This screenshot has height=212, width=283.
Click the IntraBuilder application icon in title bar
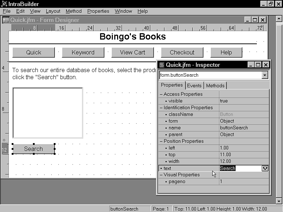point(4,4)
